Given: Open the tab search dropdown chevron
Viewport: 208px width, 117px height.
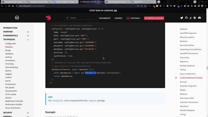Looking at the screenshot, I should point(195,2).
